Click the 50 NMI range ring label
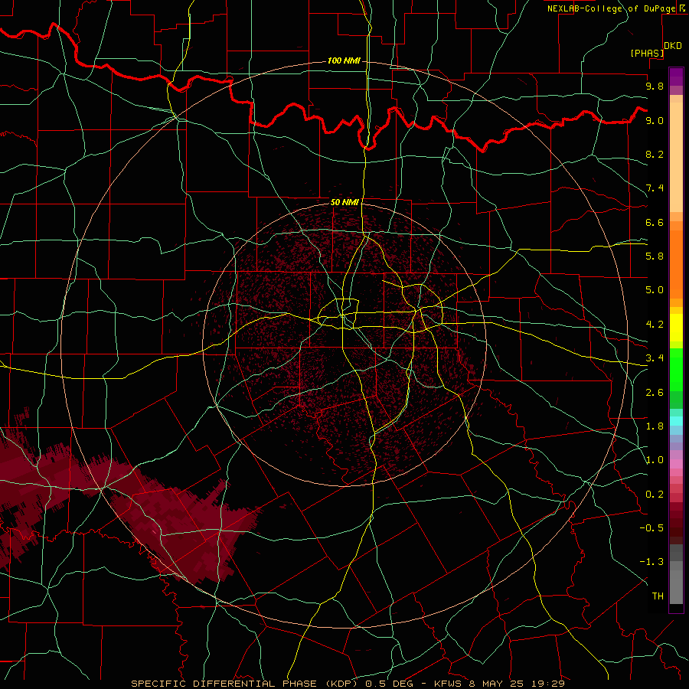The height and width of the screenshot is (689, 689). (344, 202)
